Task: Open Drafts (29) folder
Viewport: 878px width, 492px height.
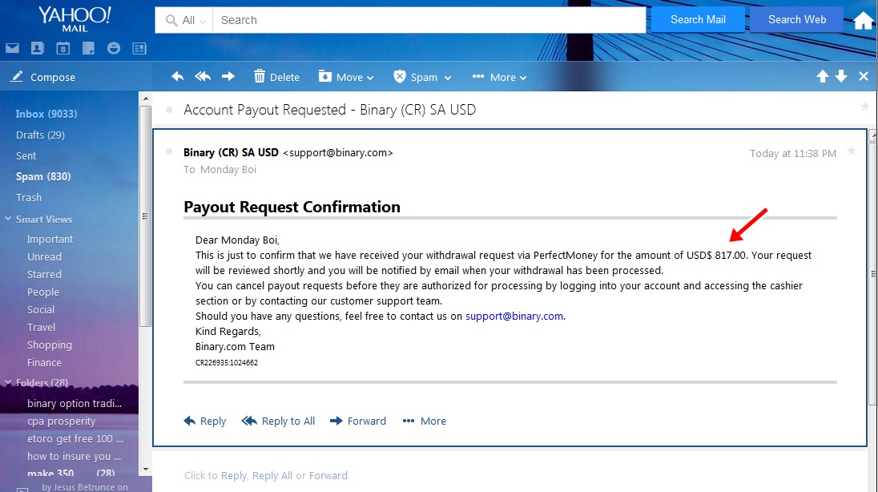Action: coord(40,135)
